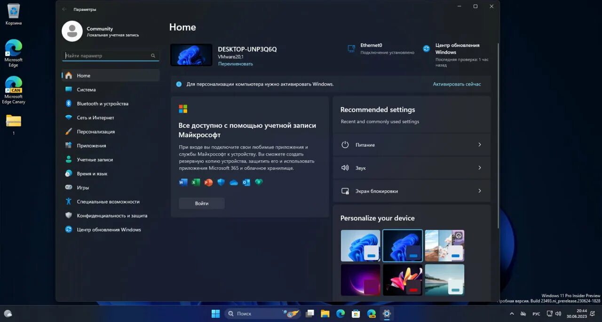
Task: Open the taskbar clock 20:44
Action: (577, 314)
